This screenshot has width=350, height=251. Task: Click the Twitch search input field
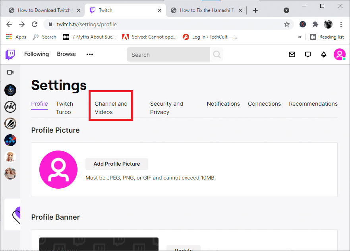click(x=168, y=55)
